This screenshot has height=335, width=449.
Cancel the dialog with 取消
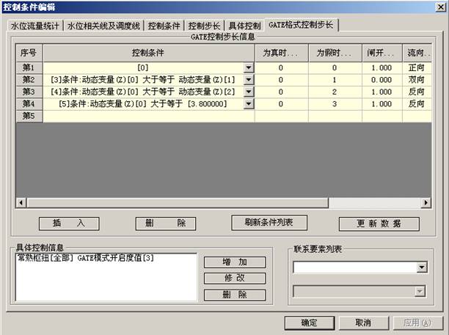[x=362, y=323]
